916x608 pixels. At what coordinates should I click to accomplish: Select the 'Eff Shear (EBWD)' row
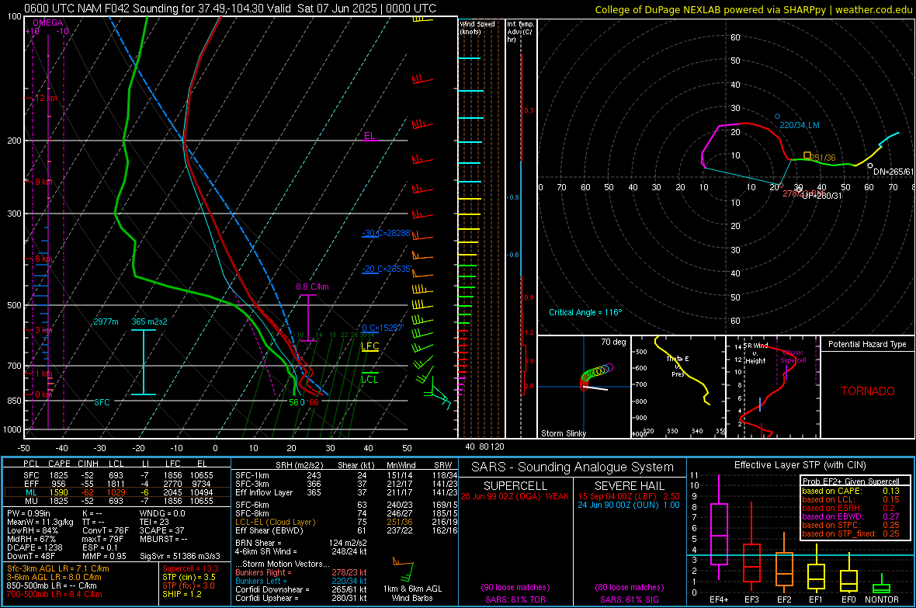tap(346, 531)
